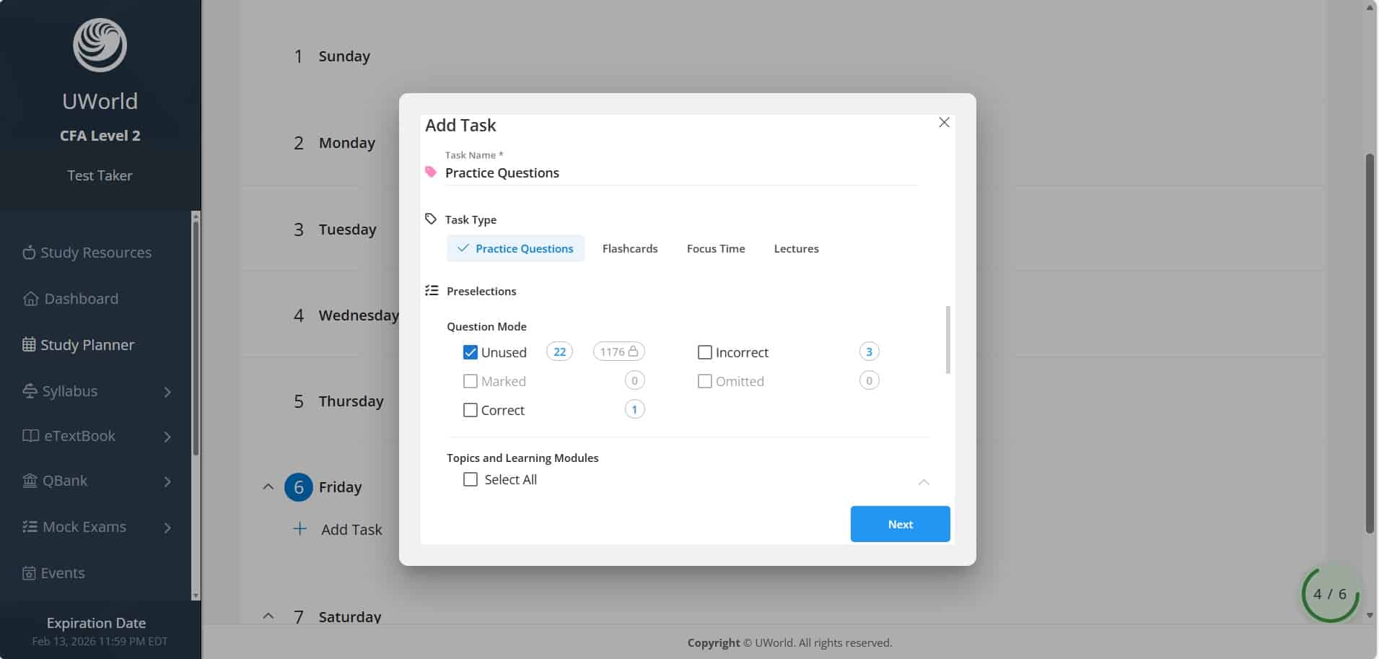Enable the Incorrect question mode checkbox
1379x659 pixels.
705,352
